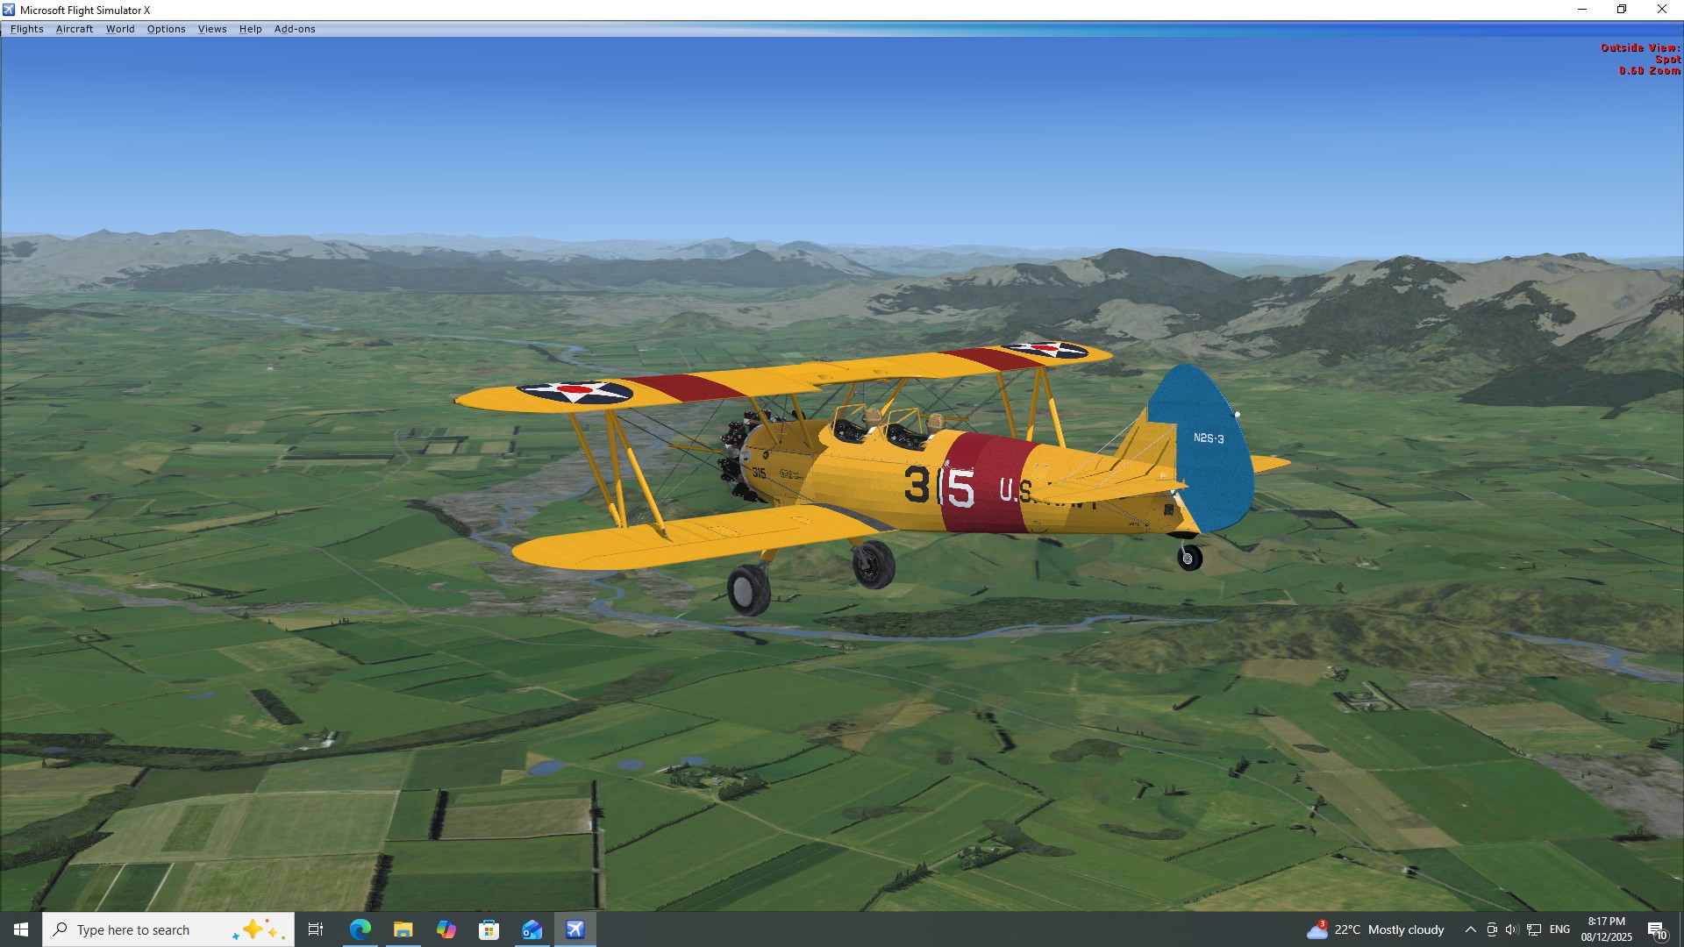
Task: Click the Flight Simulator X taskbar icon
Action: tap(574, 929)
